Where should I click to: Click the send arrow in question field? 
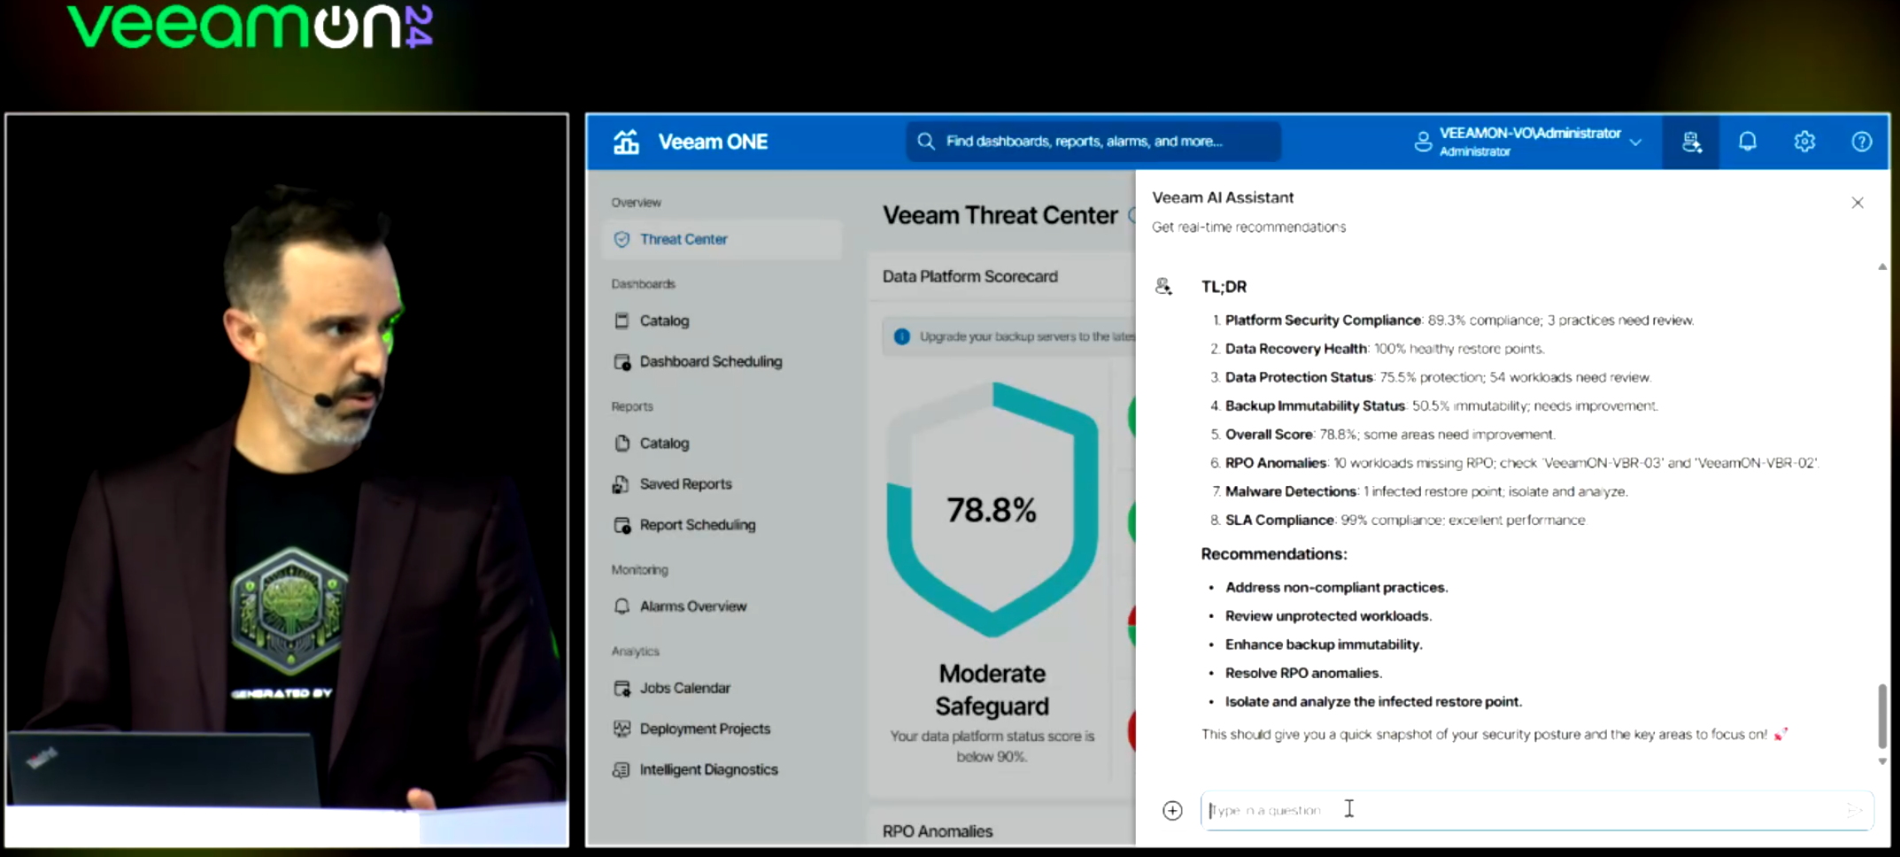click(x=1854, y=810)
